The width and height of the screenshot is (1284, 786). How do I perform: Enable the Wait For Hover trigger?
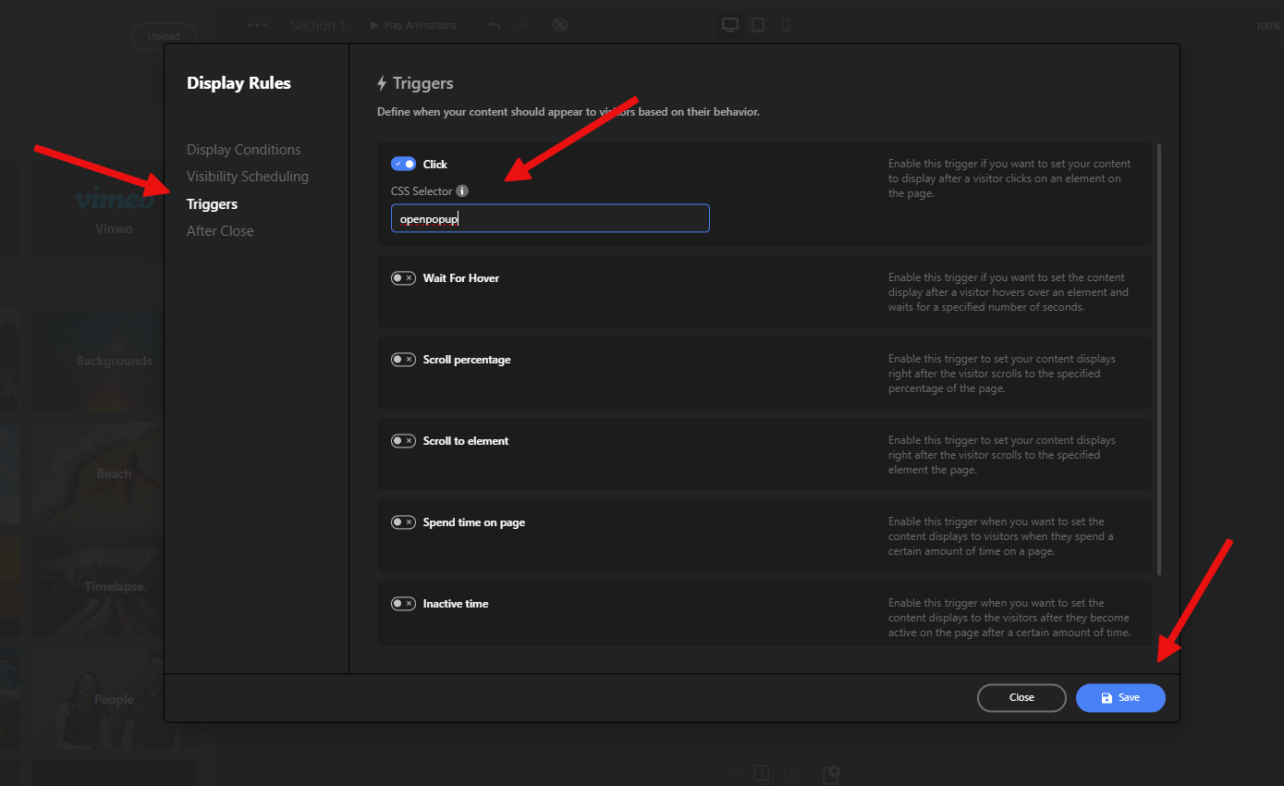click(x=403, y=277)
